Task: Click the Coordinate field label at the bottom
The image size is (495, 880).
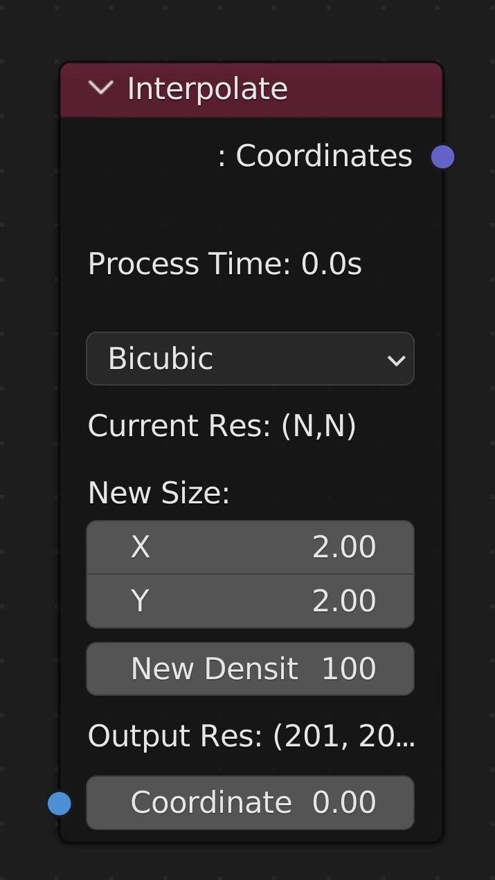Action: click(x=211, y=803)
